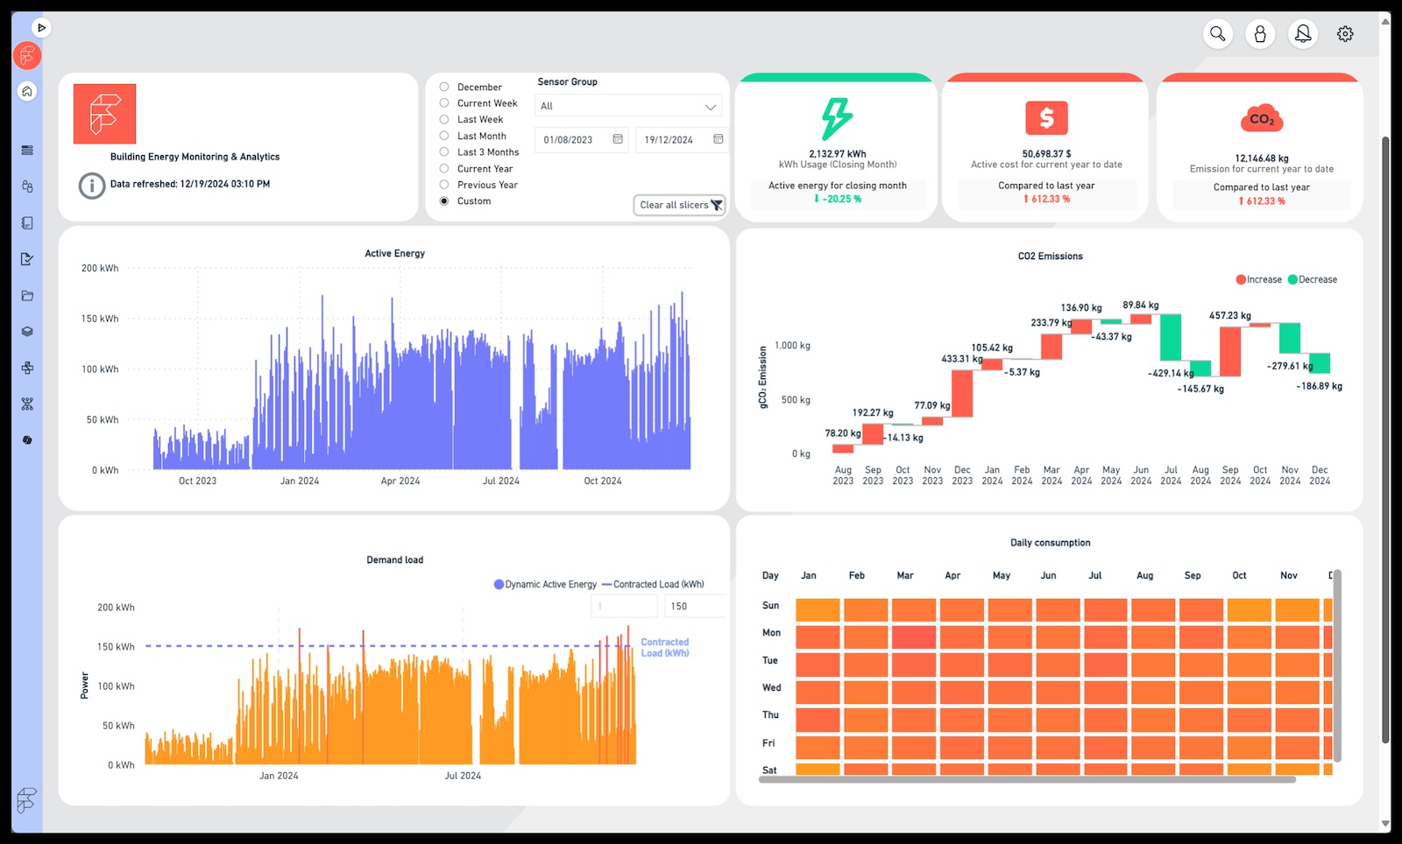
Task: Select the users icon in the sidebar
Action: pyautogui.click(x=27, y=186)
